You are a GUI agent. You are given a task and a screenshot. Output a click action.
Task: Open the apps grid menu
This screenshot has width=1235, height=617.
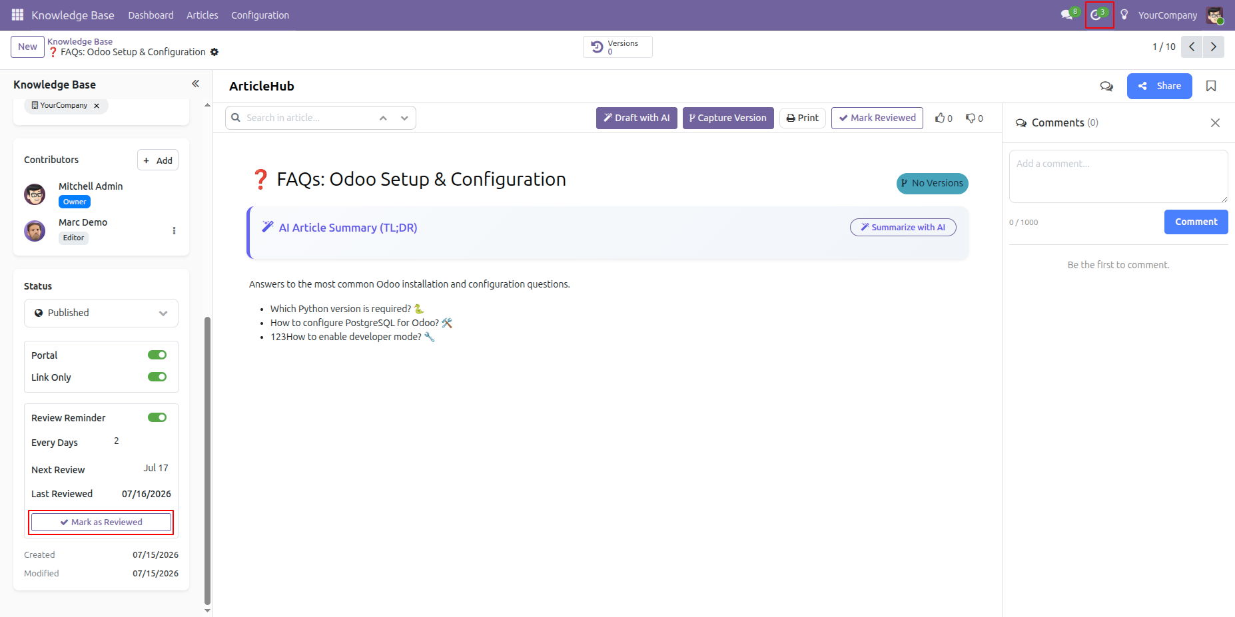click(17, 15)
